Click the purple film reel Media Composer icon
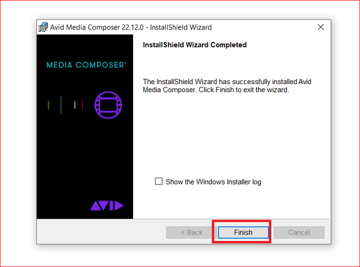360x267 pixels. [108, 105]
